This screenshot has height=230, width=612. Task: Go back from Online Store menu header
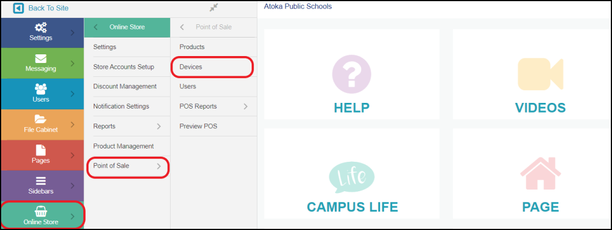[96, 27]
